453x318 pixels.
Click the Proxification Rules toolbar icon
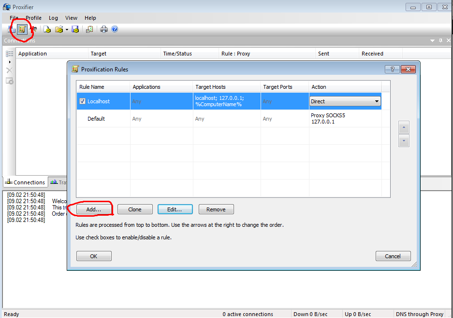22,29
